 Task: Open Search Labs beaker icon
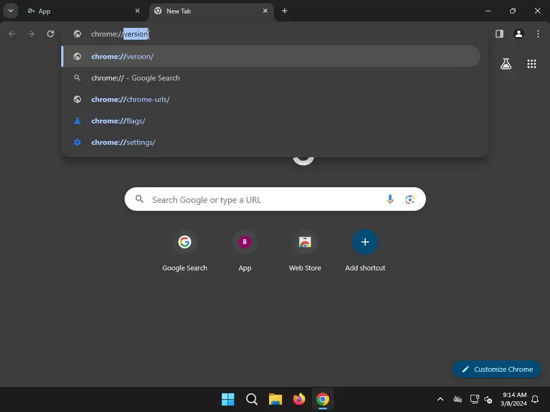pos(506,64)
